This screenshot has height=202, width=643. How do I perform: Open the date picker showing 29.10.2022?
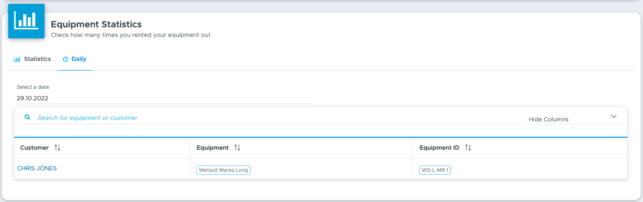pyautogui.click(x=163, y=98)
